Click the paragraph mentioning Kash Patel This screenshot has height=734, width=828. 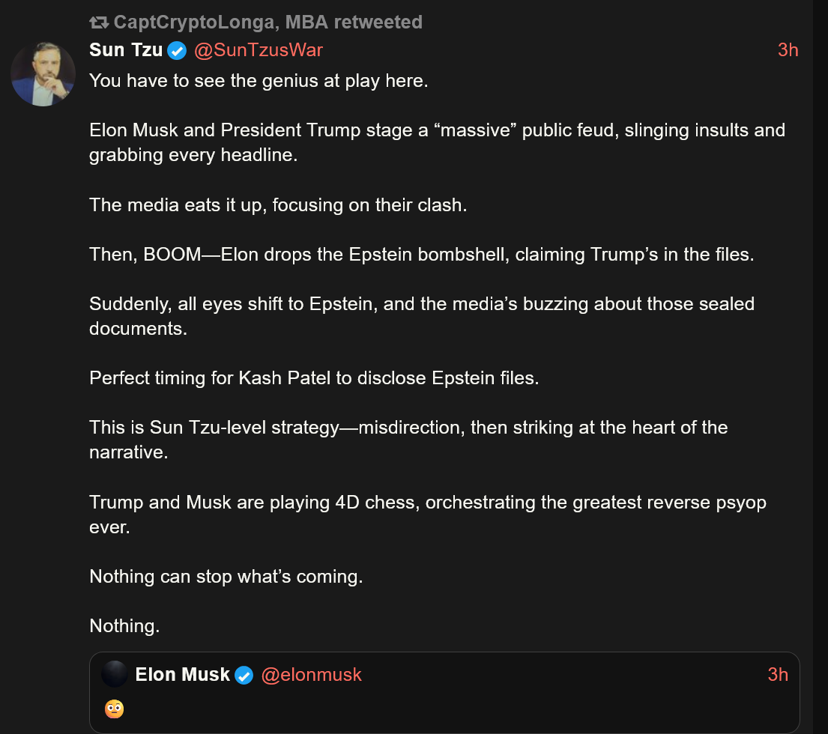click(314, 378)
